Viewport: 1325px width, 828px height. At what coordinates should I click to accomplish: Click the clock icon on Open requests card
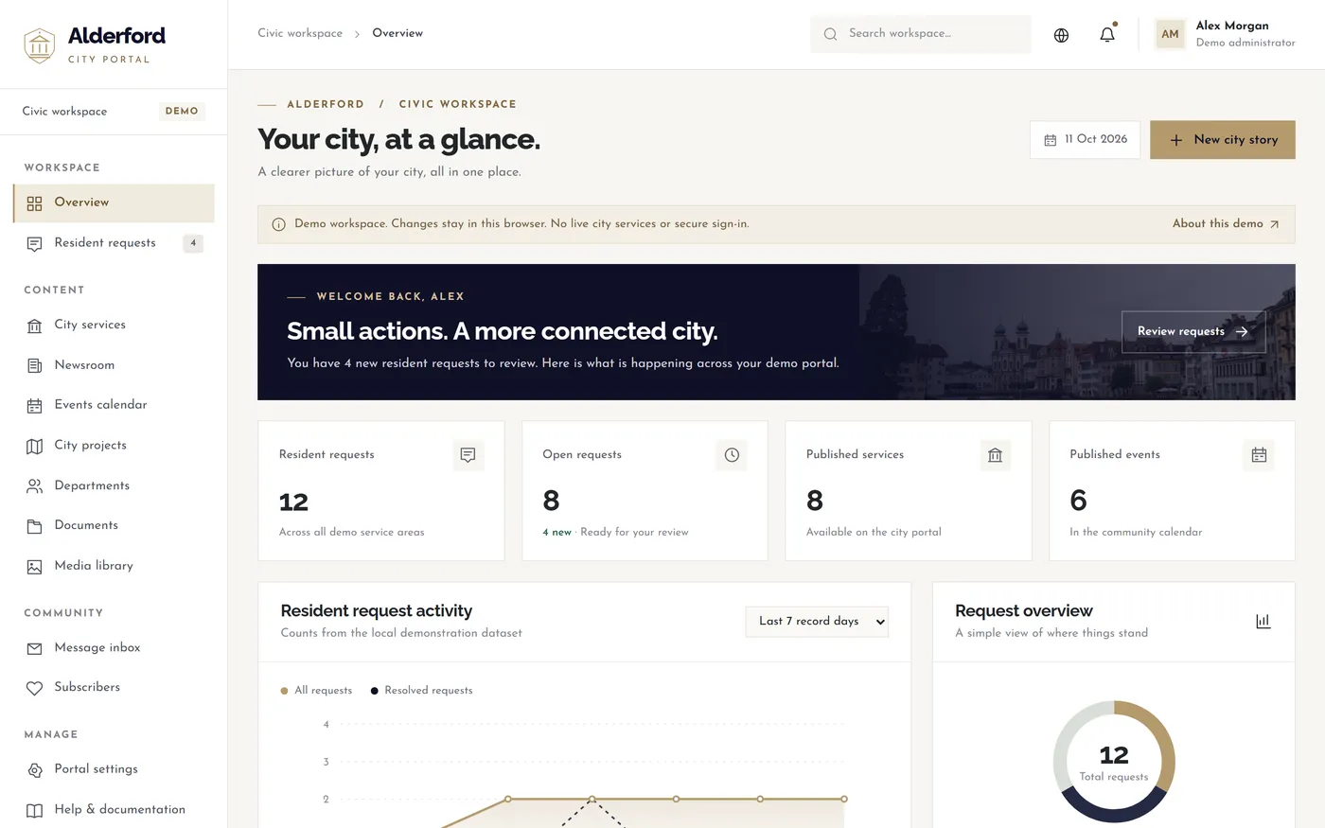(732, 455)
